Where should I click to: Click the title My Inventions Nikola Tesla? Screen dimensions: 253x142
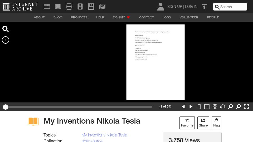tap(92, 121)
